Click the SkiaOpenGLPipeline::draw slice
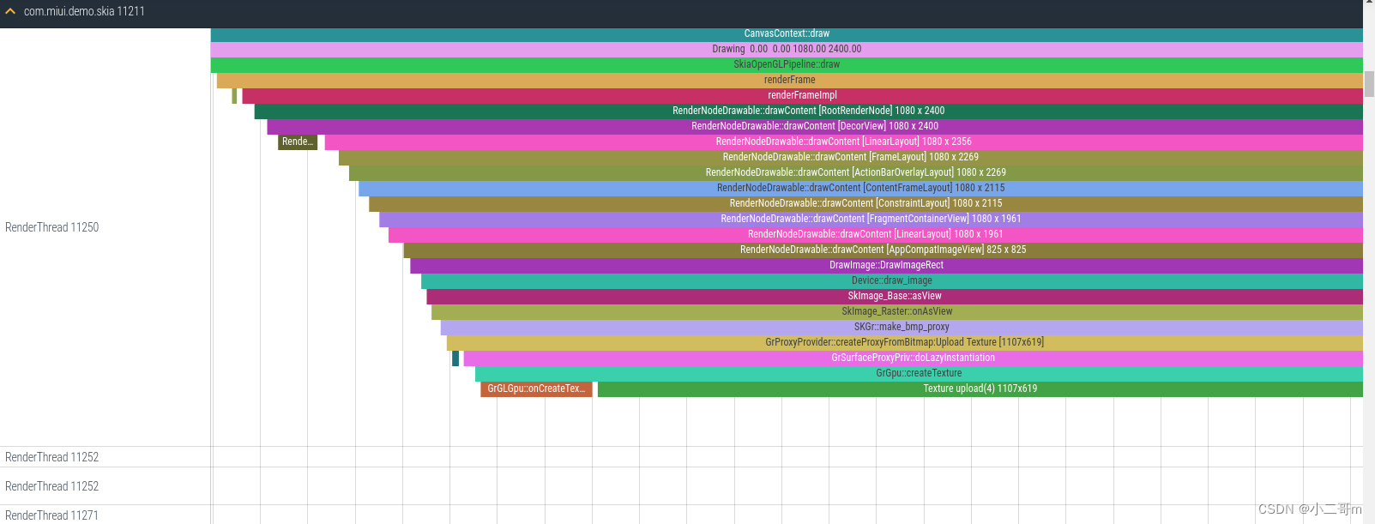Screen dimensions: 1375x524 tap(786, 64)
